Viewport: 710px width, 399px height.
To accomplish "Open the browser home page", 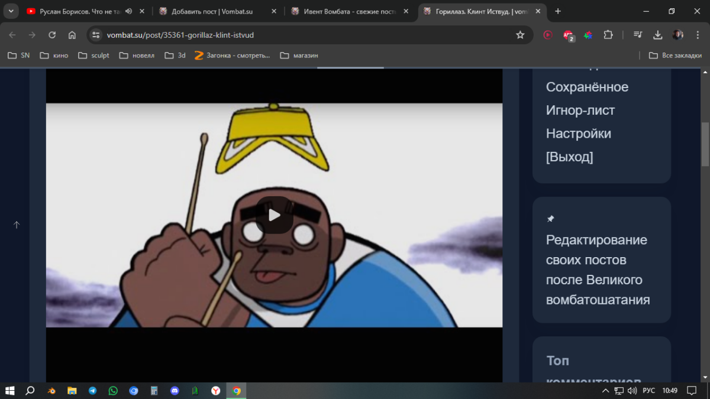I will point(72,35).
